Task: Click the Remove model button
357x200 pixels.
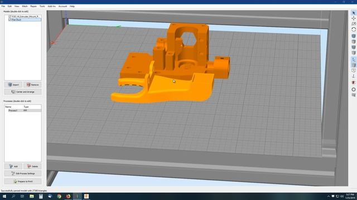Action: click(32, 84)
